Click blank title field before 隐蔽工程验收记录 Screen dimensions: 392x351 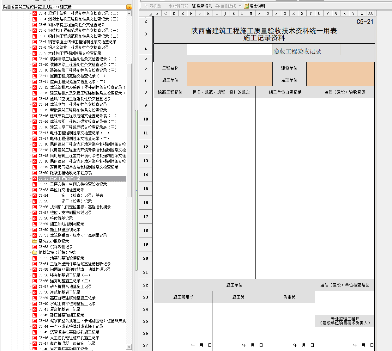(x=230, y=49)
